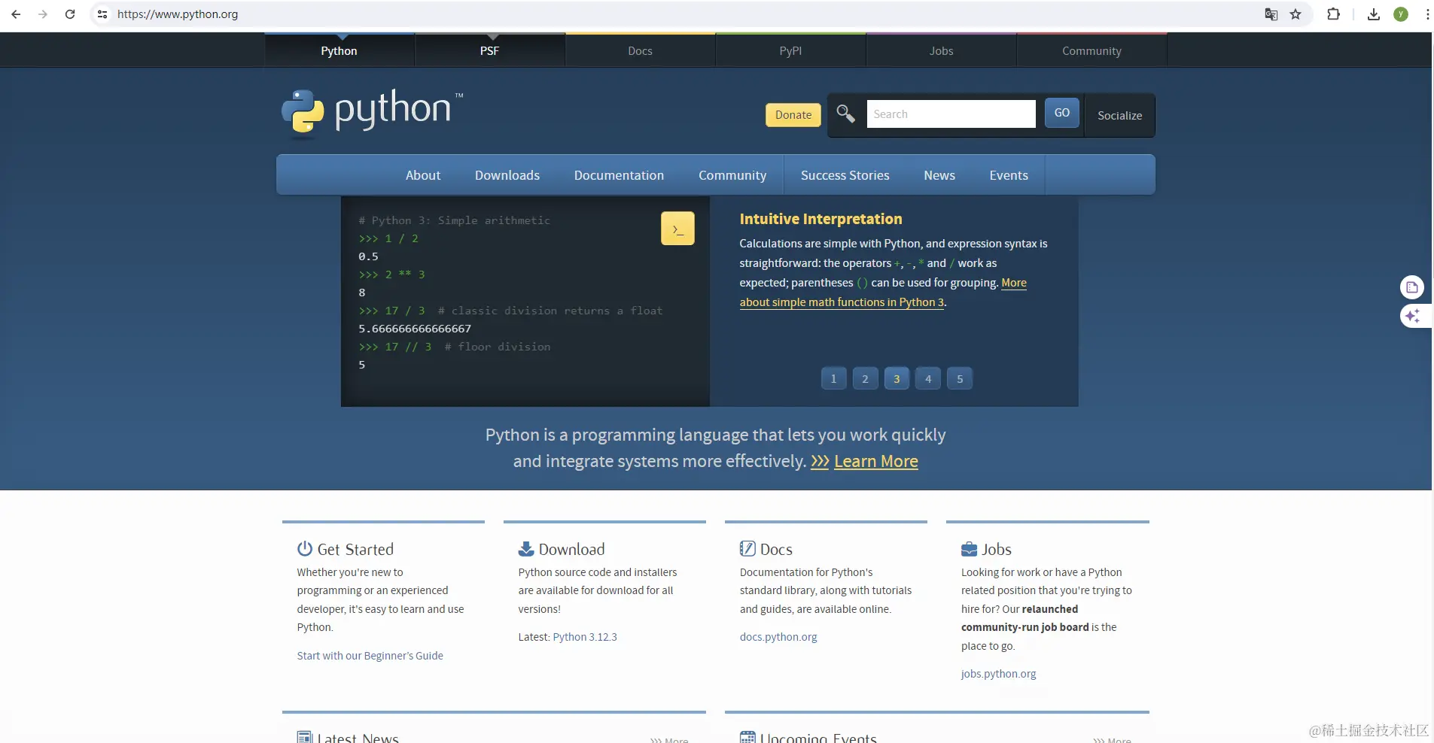The width and height of the screenshot is (1434, 743).
Task: Show slide 1 in the code carousel
Action: coord(833,379)
